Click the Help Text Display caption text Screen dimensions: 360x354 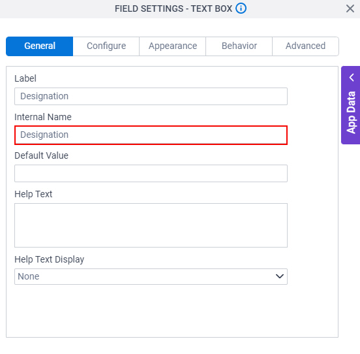coord(50,260)
